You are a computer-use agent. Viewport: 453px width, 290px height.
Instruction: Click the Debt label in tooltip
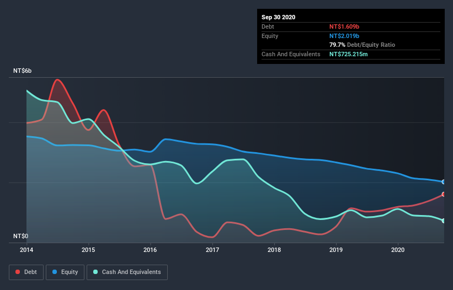point(268,26)
